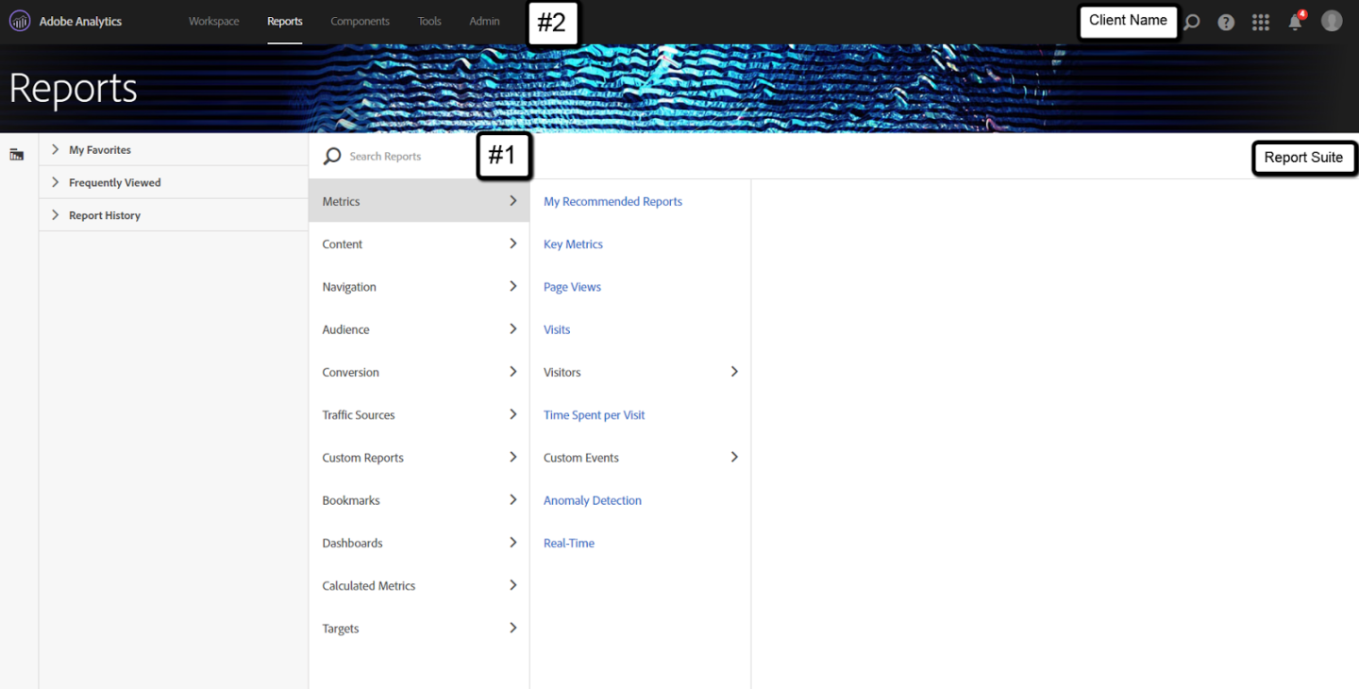
Task: Open the Real-Time report link
Action: [x=569, y=544]
